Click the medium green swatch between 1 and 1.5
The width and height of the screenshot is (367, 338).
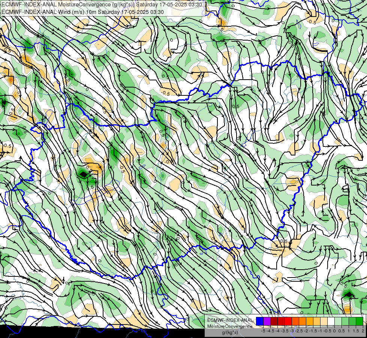[x=352, y=321]
